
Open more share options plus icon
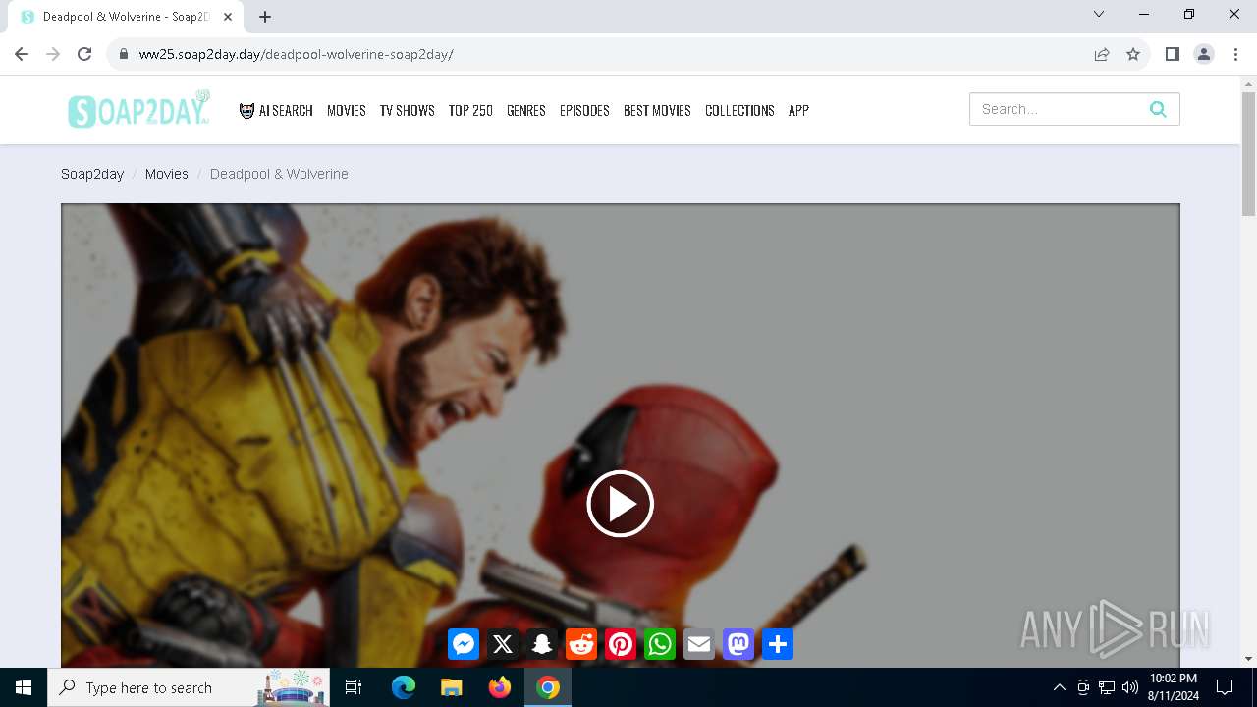(778, 644)
